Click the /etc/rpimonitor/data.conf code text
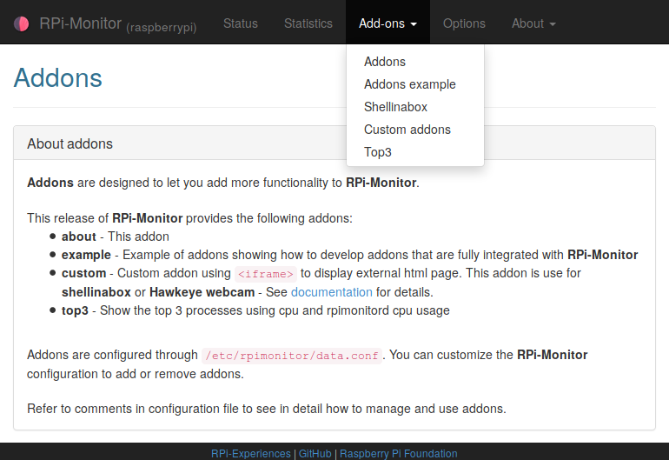The width and height of the screenshot is (669, 460). [292, 356]
